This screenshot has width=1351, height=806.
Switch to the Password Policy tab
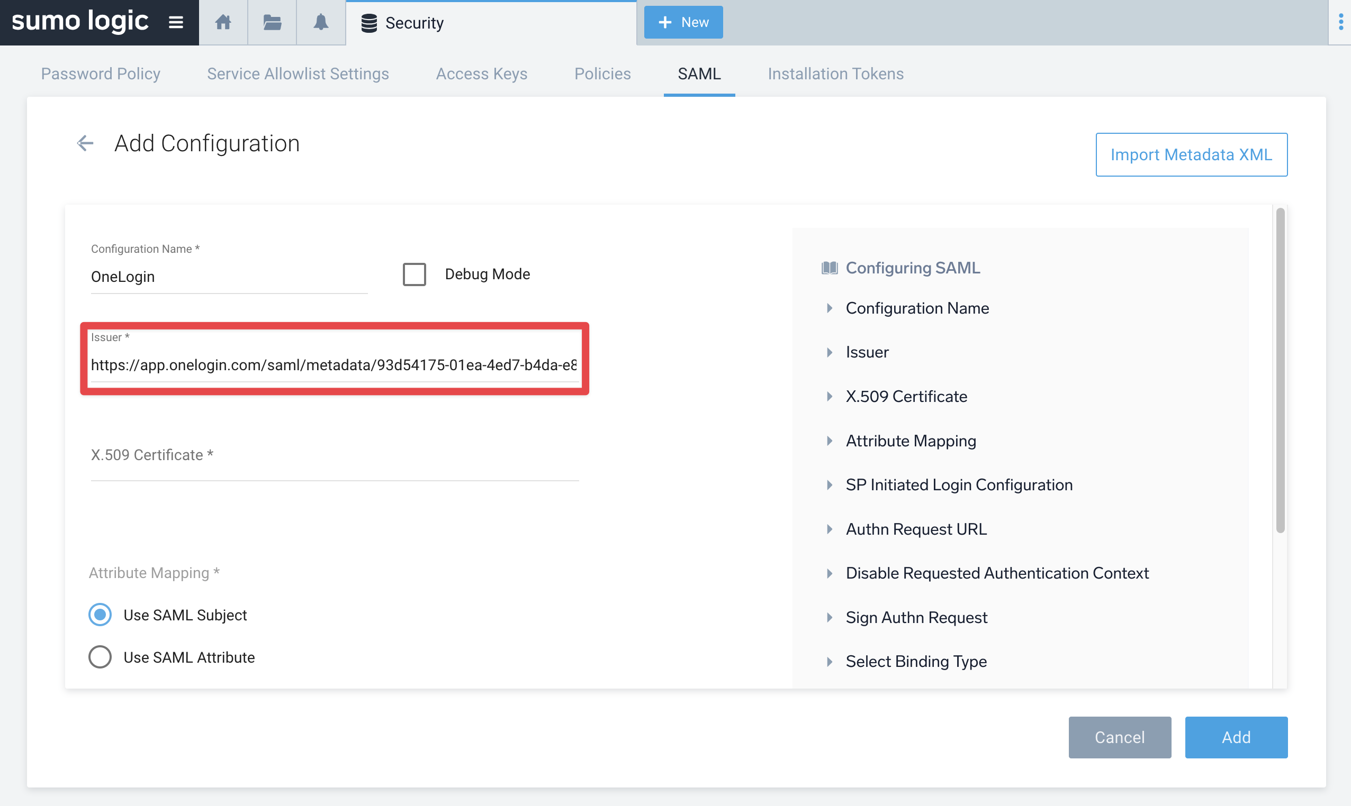tap(101, 74)
